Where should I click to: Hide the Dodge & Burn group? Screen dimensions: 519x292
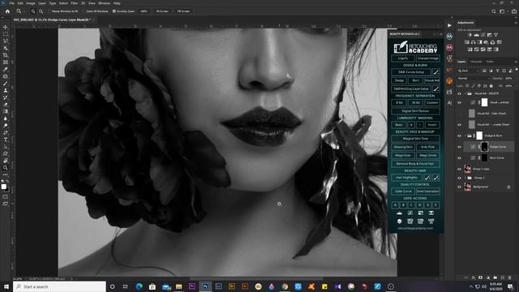tap(459, 135)
